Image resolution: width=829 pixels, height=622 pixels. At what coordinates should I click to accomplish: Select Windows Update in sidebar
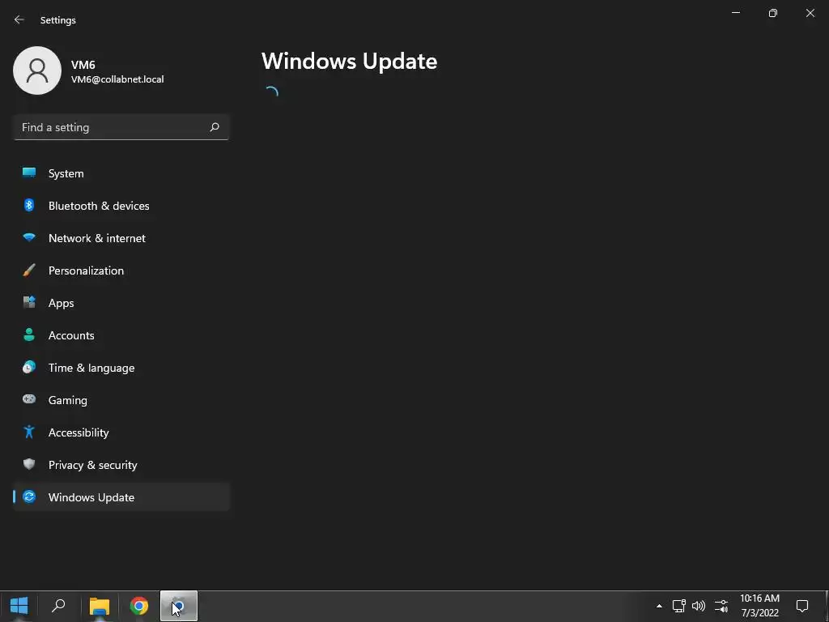tap(121, 497)
